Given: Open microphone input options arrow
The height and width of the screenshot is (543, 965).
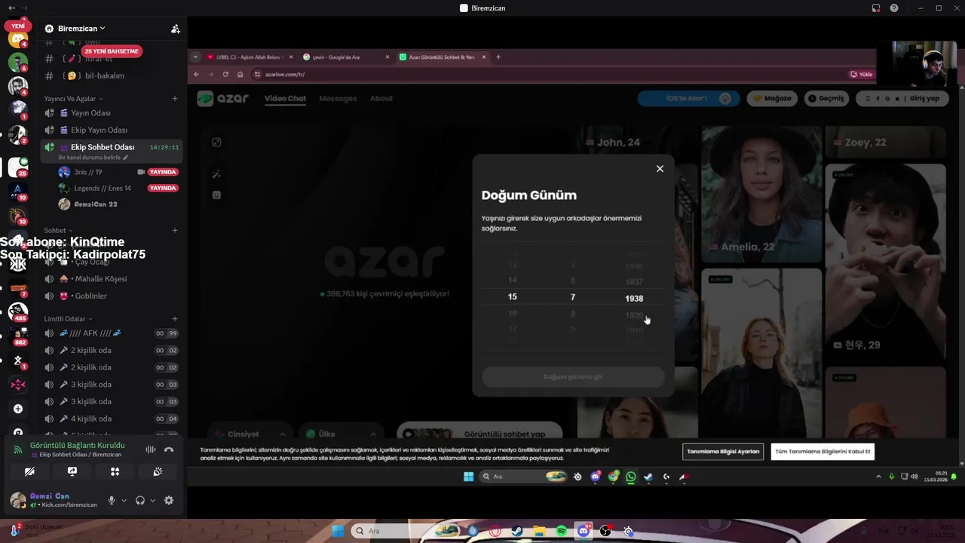Looking at the screenshot, I should click(x=124, y=500).
